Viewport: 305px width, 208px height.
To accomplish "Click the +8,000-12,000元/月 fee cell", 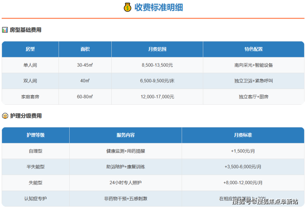I will tap(243, 182).
